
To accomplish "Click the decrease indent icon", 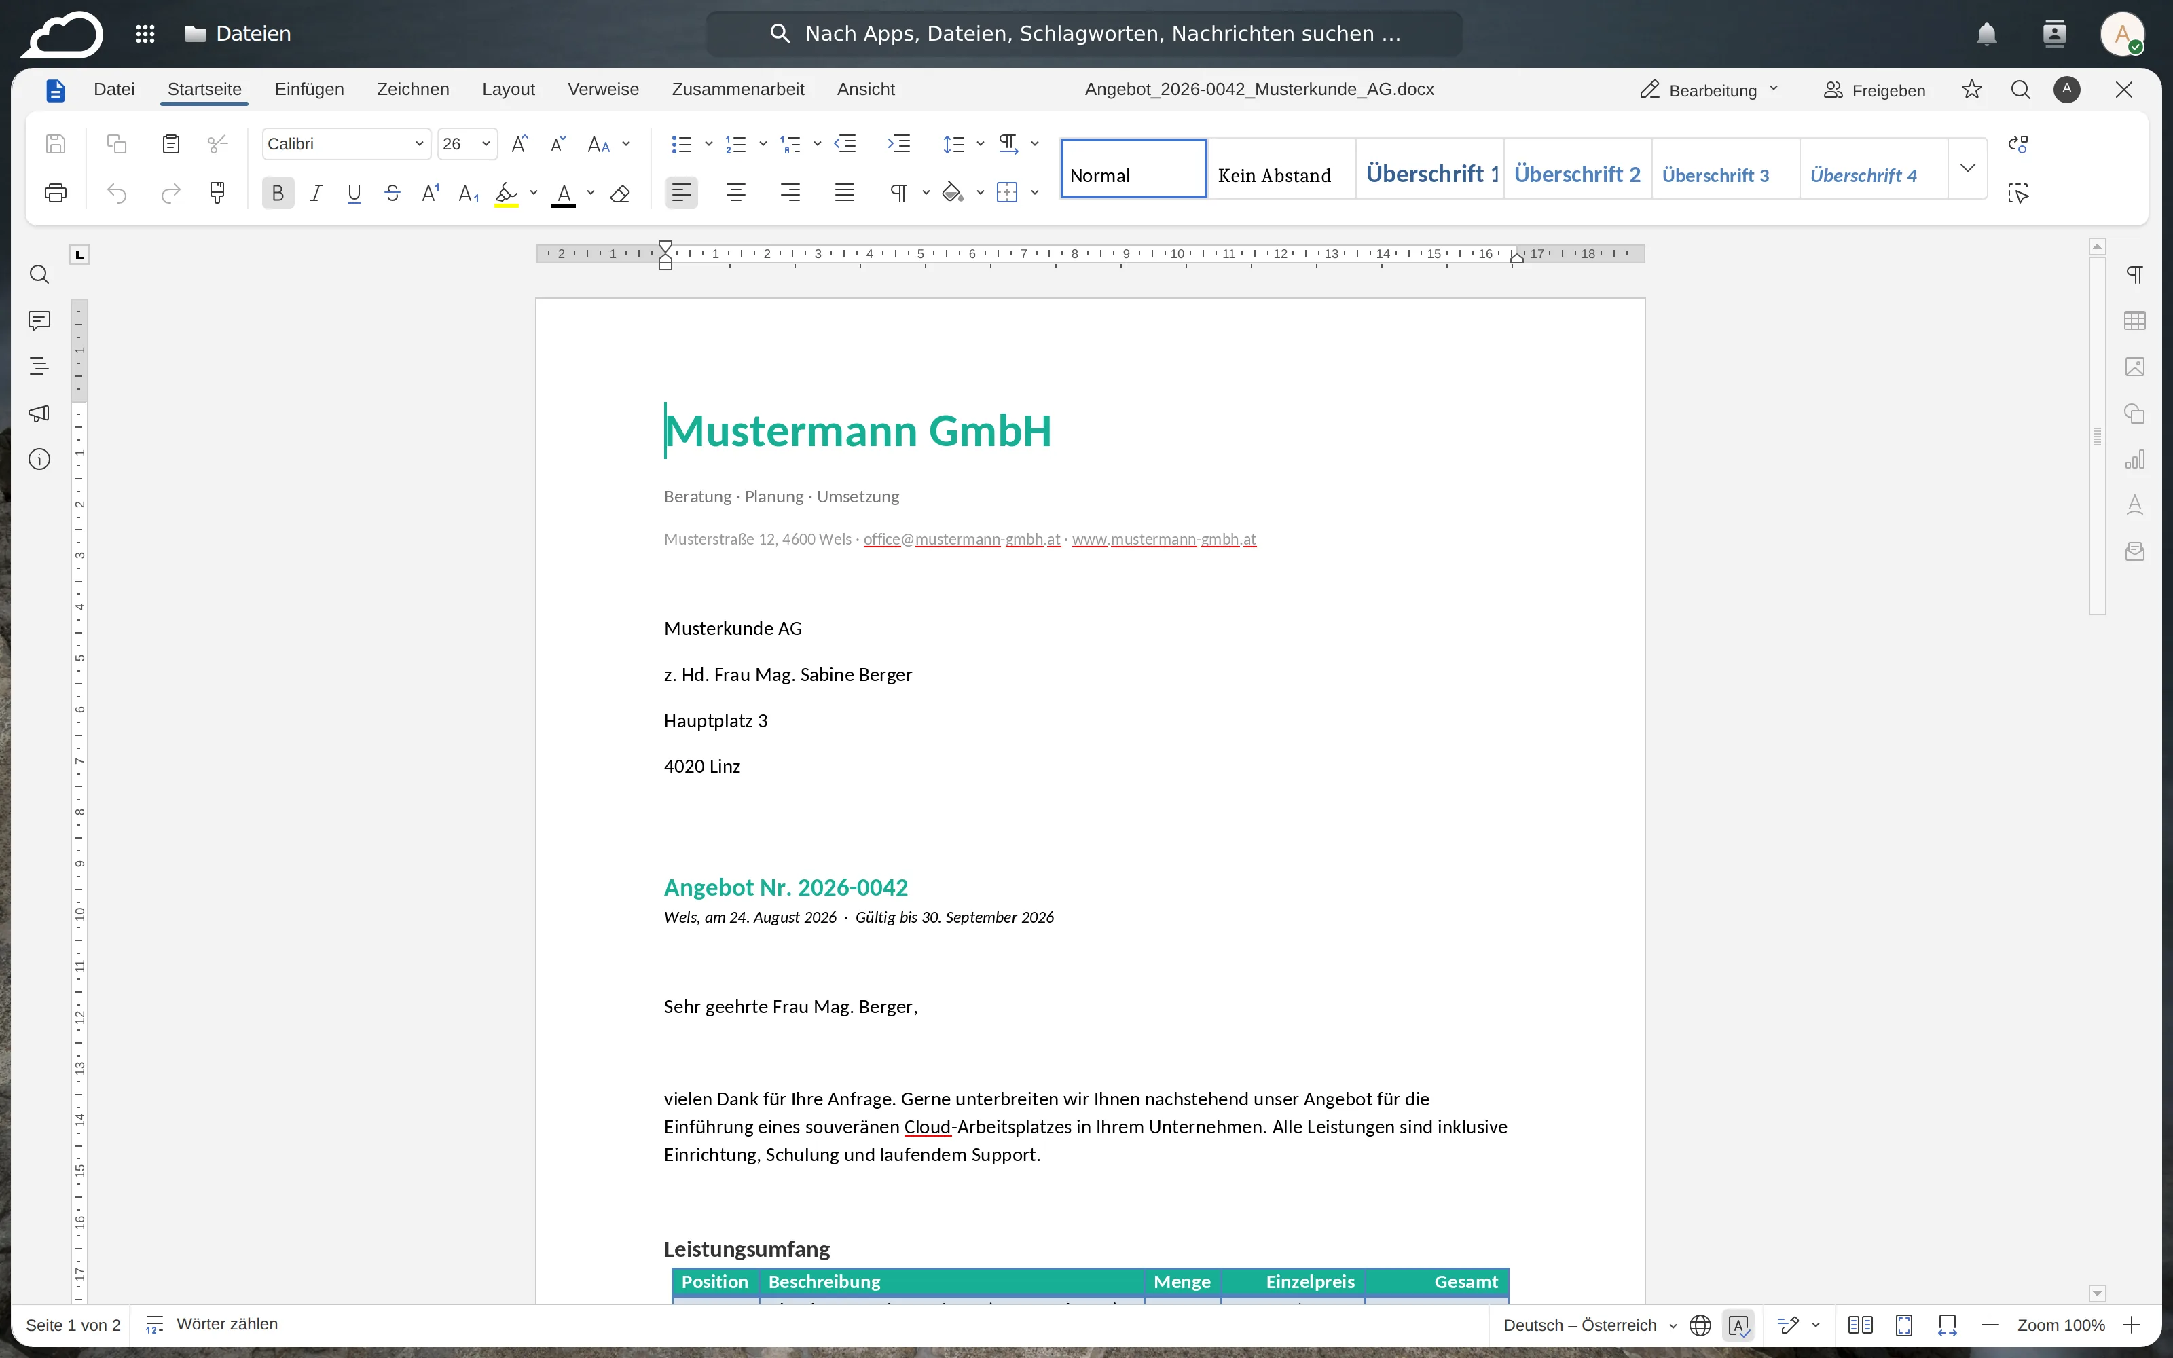I will (845, 144).
